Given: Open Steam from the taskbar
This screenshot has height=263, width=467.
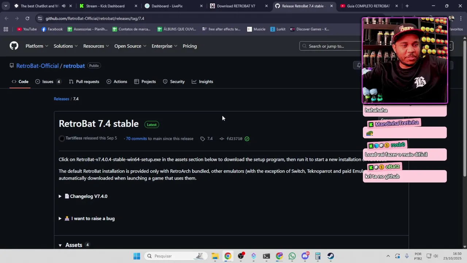Looking at the screenshot, I should click(331, 256).
